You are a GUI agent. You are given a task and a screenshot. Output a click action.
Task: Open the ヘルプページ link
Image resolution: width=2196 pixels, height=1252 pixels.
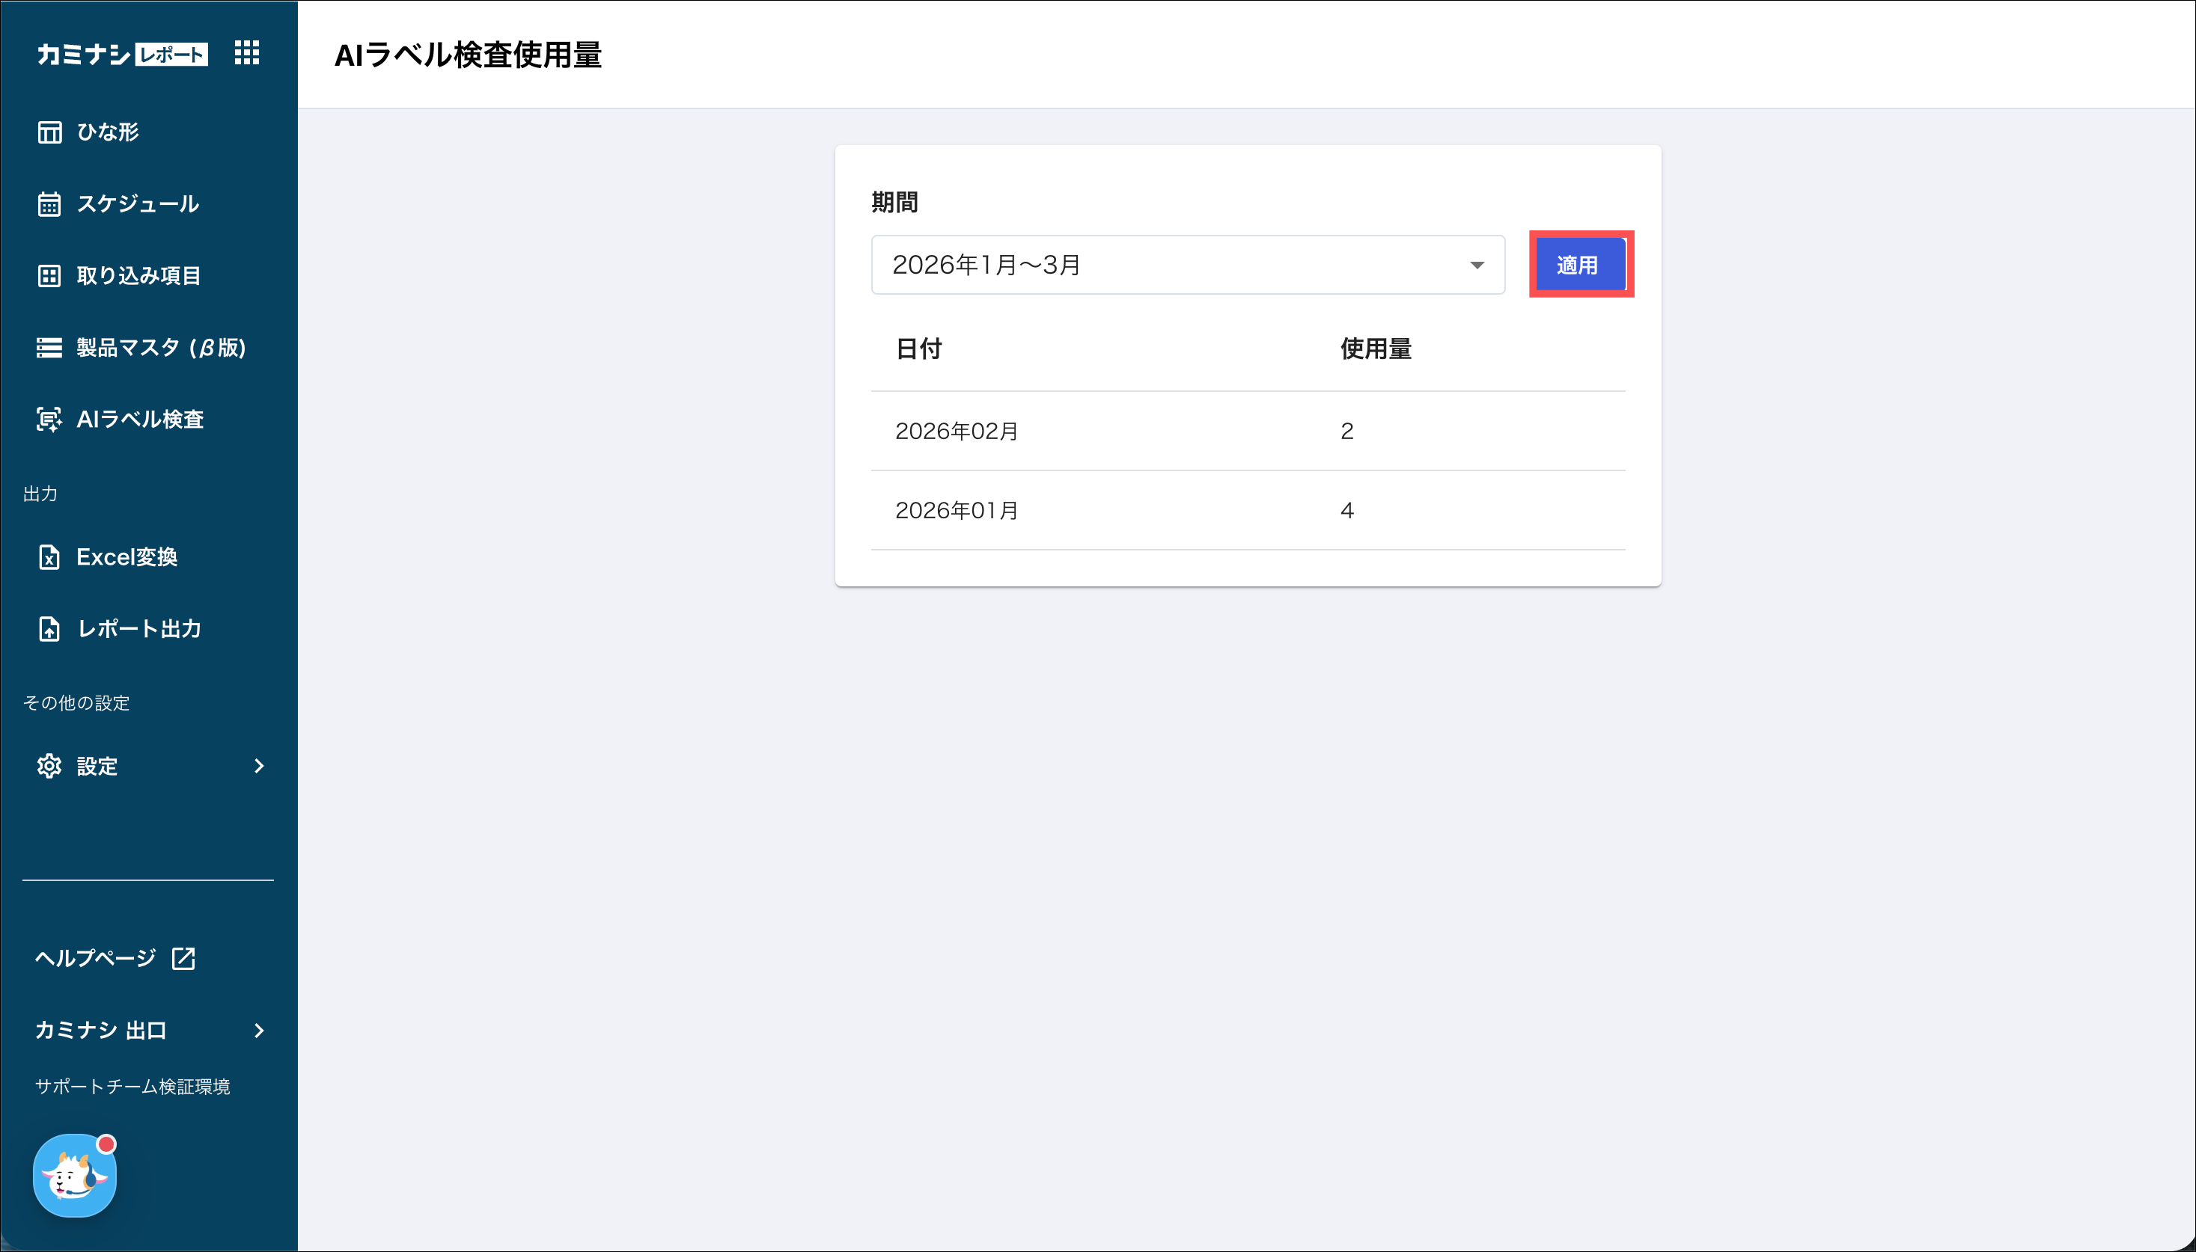point(96,958)
